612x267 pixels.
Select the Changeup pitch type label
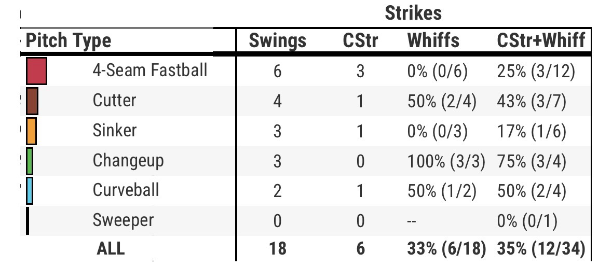[x=128, y=160]
